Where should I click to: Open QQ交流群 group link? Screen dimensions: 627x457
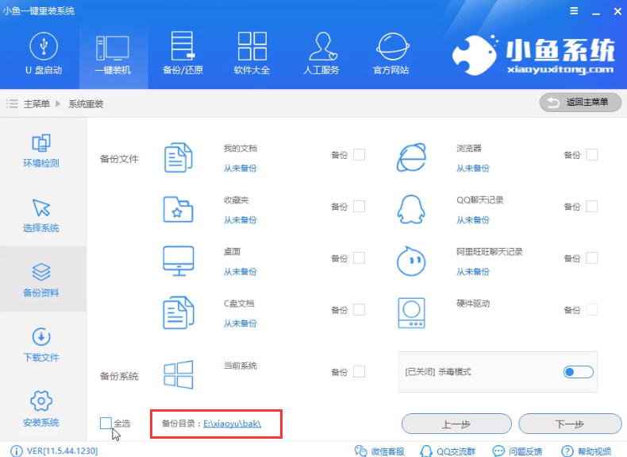tap(448, 451)
